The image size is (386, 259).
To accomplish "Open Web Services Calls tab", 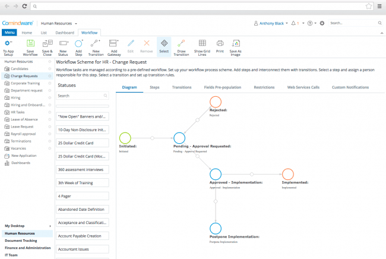I will click(x=303, y=87).
